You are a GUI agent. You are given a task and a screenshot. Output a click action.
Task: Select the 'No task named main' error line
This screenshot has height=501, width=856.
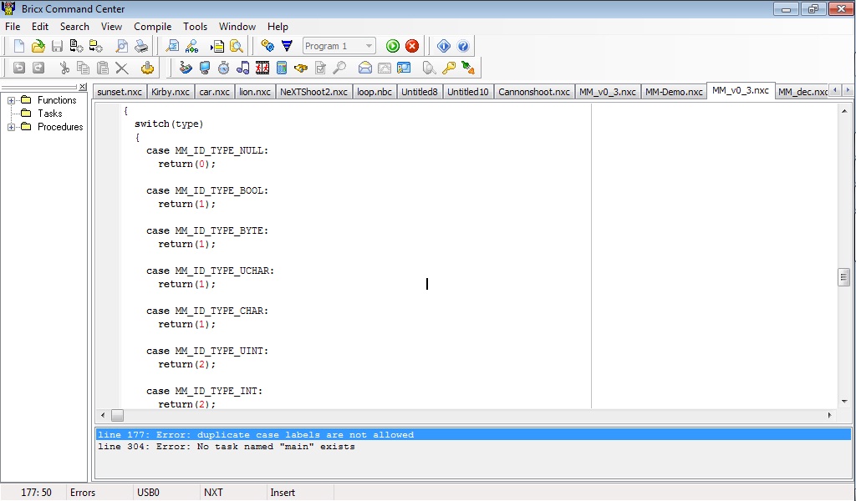pos(226,447)
